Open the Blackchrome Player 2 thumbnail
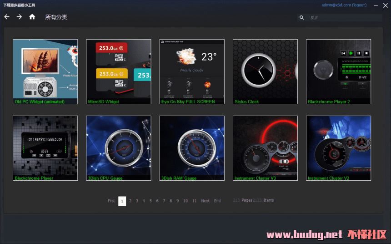391x244 pixels. click(x=338, y=71)
